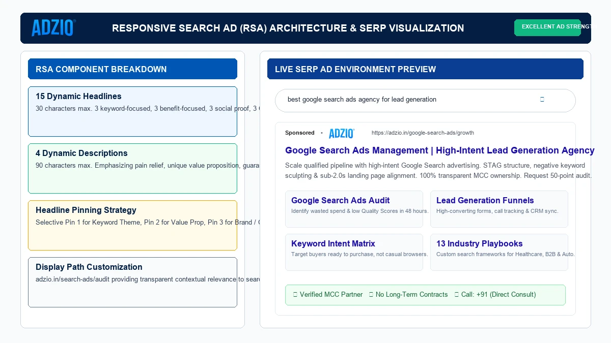The image size is (611, 343).
Task: Open the Google Search Ads Management headline link
Action: pyautogui.click(x=440, y=150)
